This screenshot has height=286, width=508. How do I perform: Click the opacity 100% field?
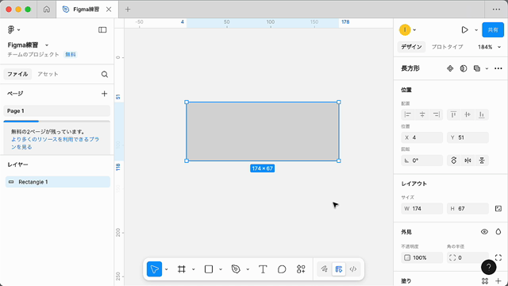pyautogui.click(x=421, y=257)
